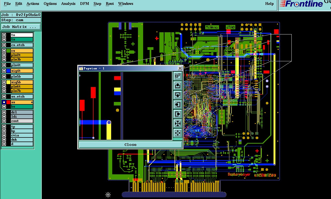Click the green color swatch of layer cs

point(8,51)
